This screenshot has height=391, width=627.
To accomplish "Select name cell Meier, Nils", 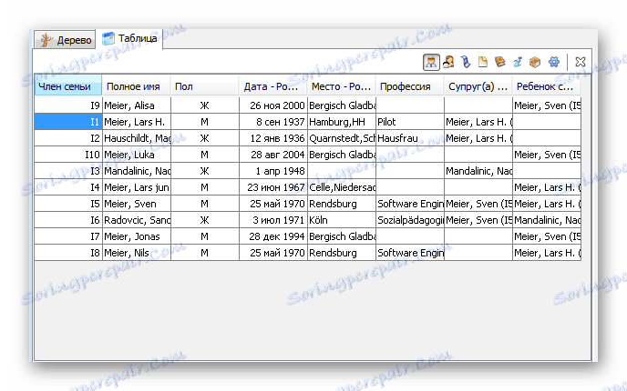I will pos(137,253).
